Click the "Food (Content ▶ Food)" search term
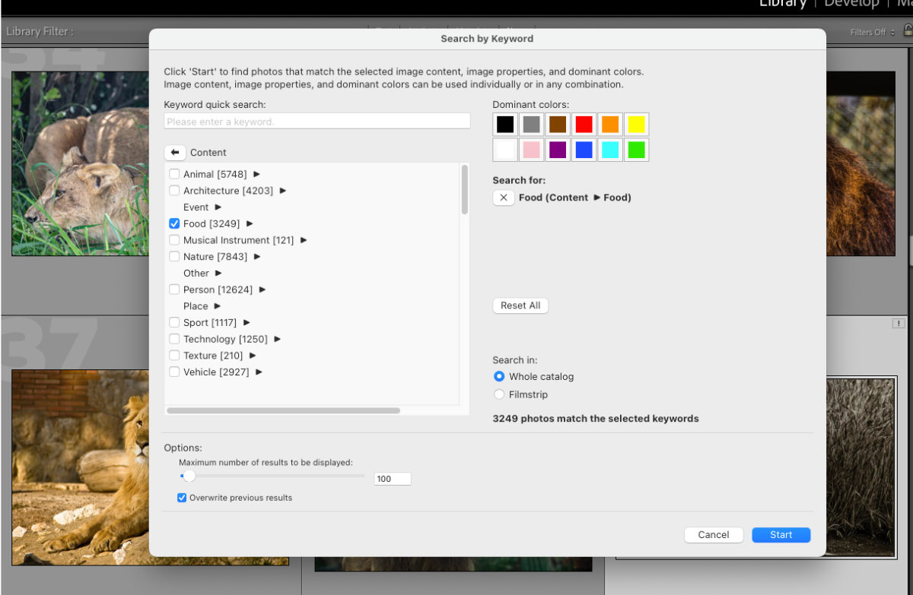Image resolution: width=913 pixels, height=595 pixels. pyautogui.click(x=575, y=198)
